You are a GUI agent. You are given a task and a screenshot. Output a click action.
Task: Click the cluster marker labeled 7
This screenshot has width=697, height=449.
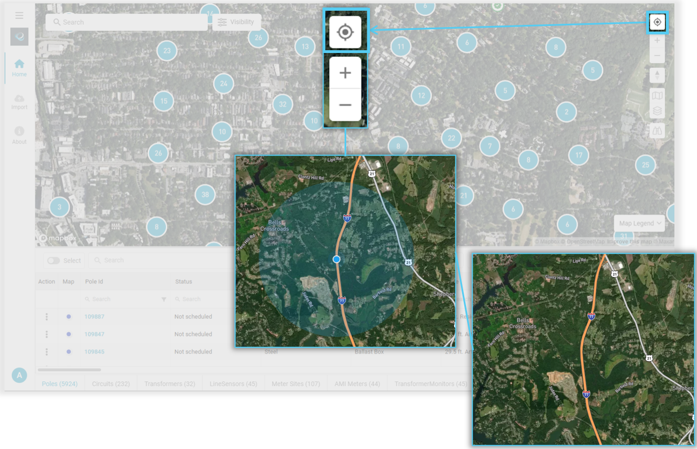pos(490,147)
